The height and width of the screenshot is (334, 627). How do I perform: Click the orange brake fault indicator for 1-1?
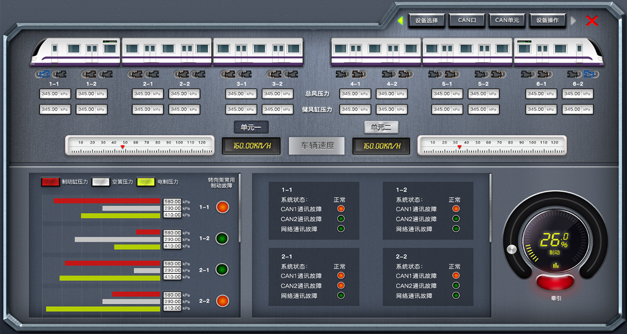pos(223,207)
